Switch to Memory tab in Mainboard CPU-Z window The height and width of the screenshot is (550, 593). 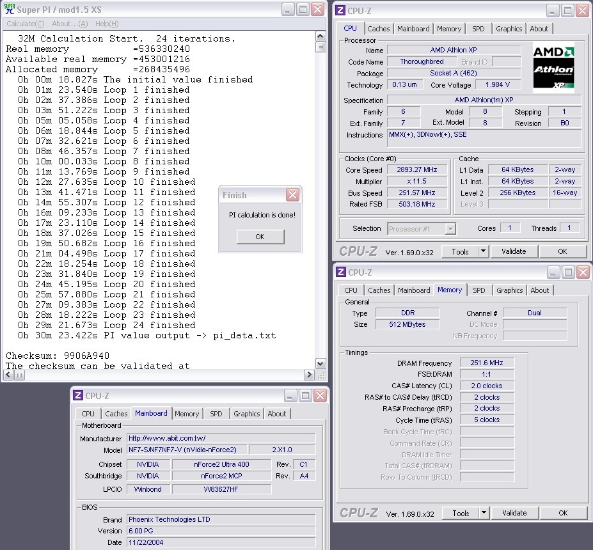(x=186, y=414)
